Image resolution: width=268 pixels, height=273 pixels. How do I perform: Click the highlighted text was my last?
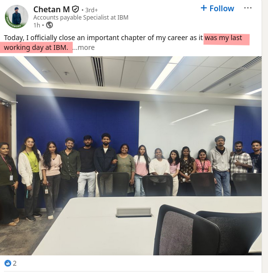click(x=223, y=38)
